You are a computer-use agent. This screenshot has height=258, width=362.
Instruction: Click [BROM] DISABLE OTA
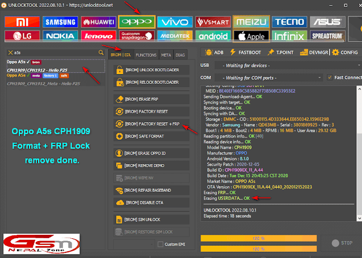coord(151,203)
